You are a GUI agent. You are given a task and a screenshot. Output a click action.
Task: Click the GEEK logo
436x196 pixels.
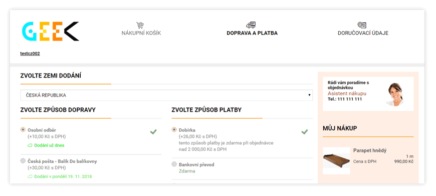[50, 31]
